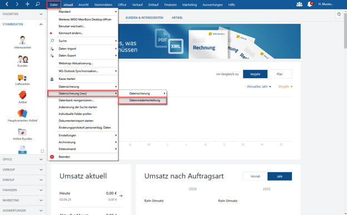Click the Rechnung banner document

208,45
